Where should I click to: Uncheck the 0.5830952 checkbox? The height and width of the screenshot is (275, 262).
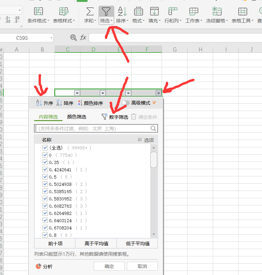point(45,199)
